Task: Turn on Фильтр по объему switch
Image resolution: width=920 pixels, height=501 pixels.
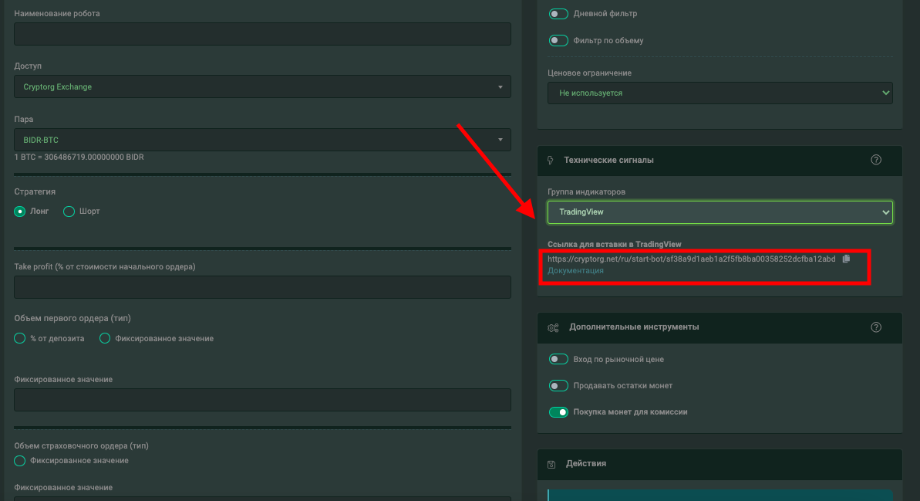Action: pyautogui.click(x=558, y=40)
